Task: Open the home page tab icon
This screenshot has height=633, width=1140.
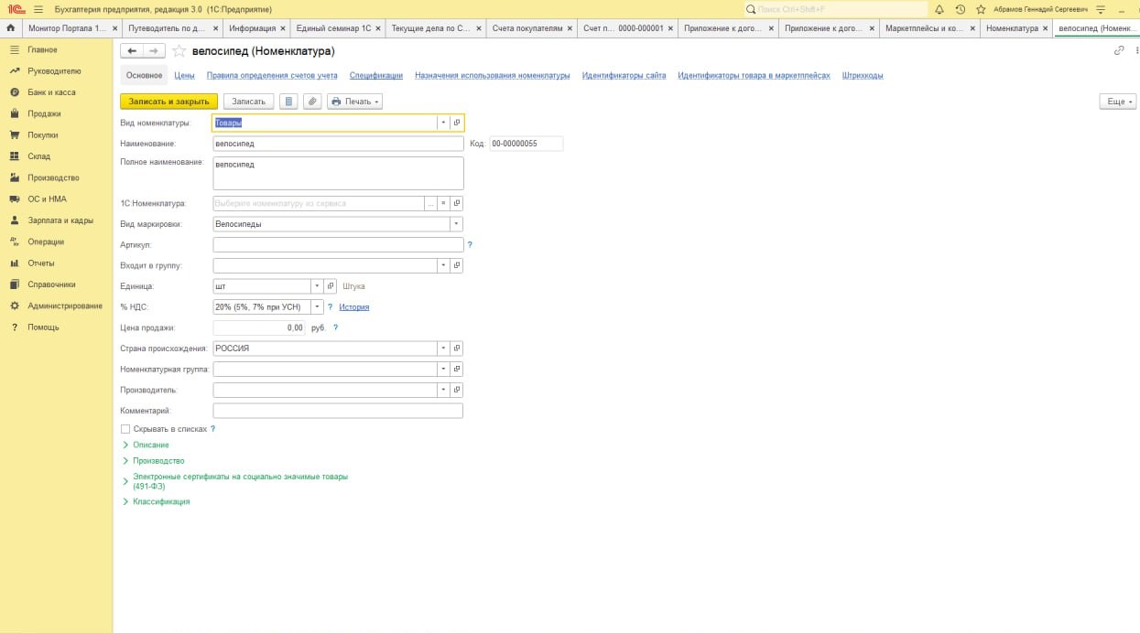Action: [10, 28]
